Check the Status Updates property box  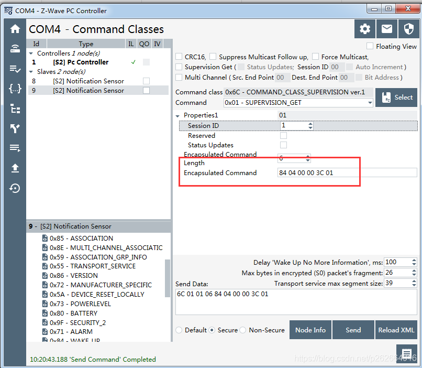(283, 145)
